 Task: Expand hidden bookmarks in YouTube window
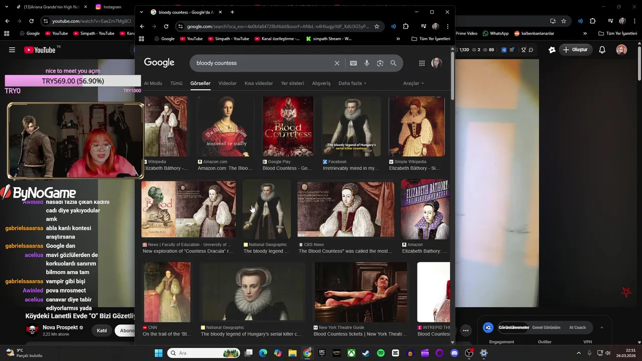pyautogui.click(x=585, y=34)
